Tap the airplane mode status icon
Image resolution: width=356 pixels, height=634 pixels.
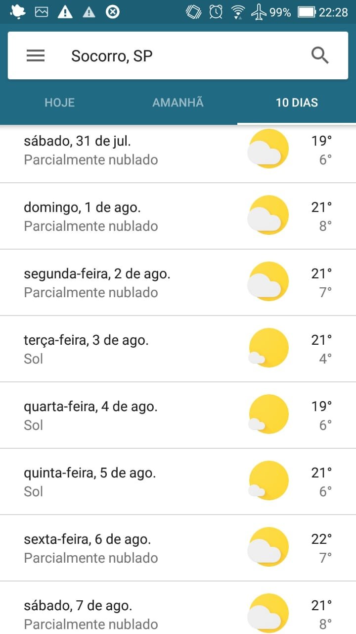[x=259, y=12]
